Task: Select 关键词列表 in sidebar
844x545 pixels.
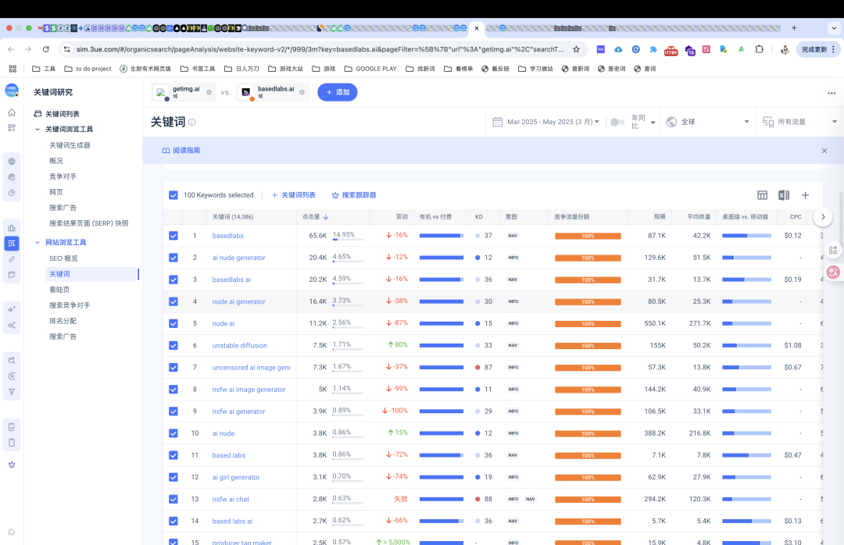Action: pos(62,114)
